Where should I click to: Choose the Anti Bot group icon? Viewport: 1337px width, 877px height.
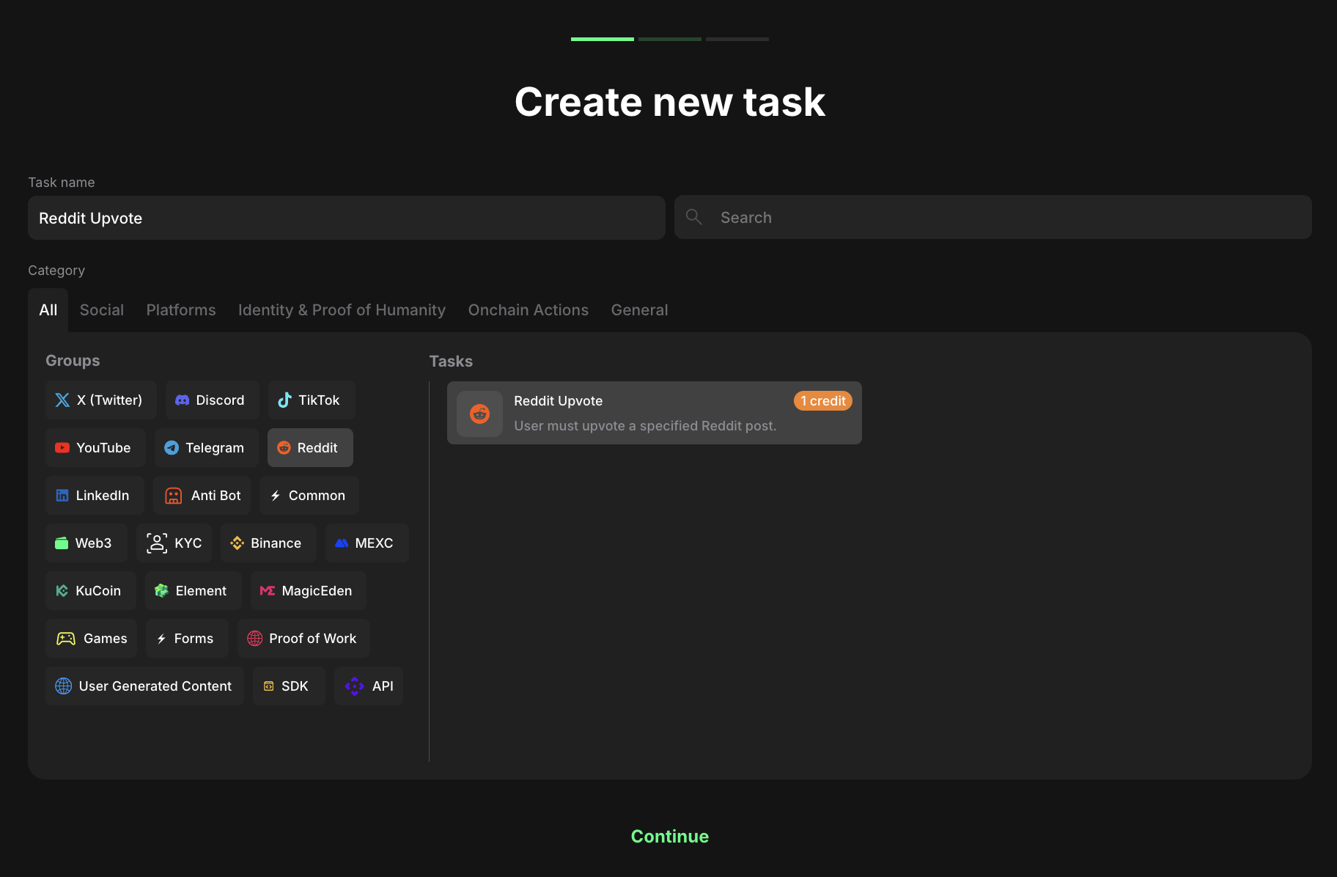[173, 496]
